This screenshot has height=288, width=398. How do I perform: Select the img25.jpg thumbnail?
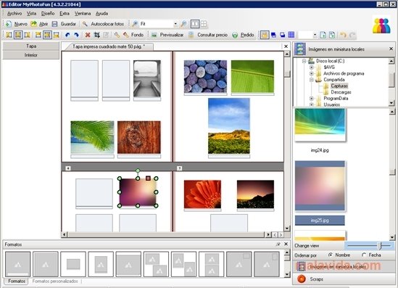(x=320, y=186)
